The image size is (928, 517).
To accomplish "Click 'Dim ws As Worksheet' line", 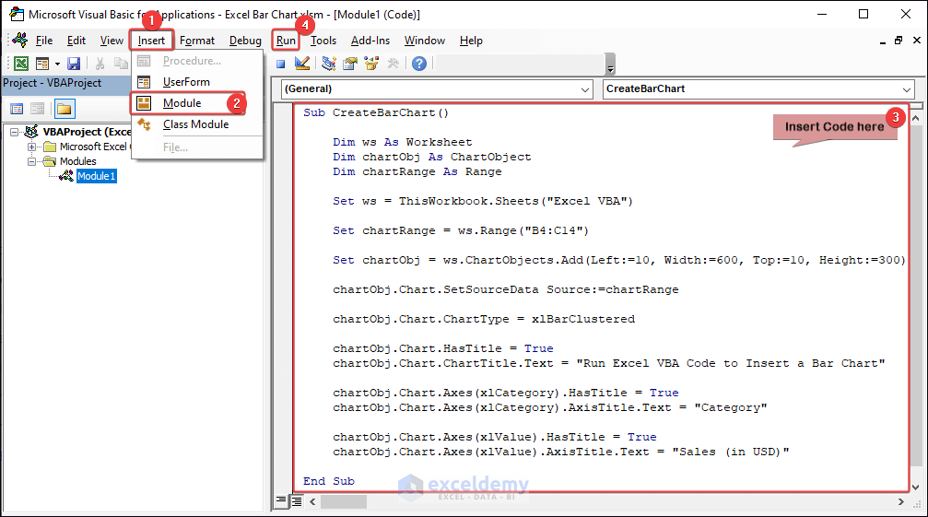I will tap(403, 142).
